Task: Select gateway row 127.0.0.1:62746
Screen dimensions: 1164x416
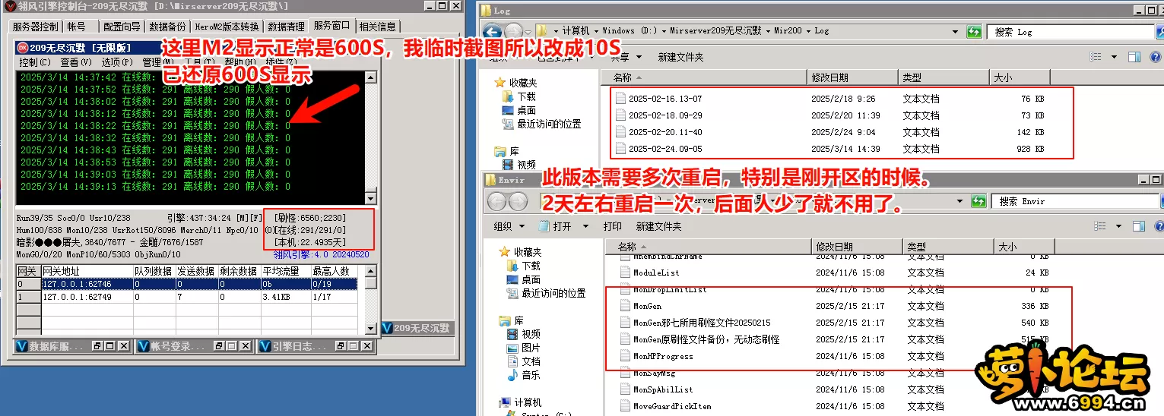Action: click(186, 284)
